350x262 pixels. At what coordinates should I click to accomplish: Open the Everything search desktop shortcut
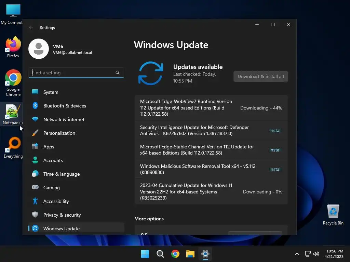tap(13, 147)
